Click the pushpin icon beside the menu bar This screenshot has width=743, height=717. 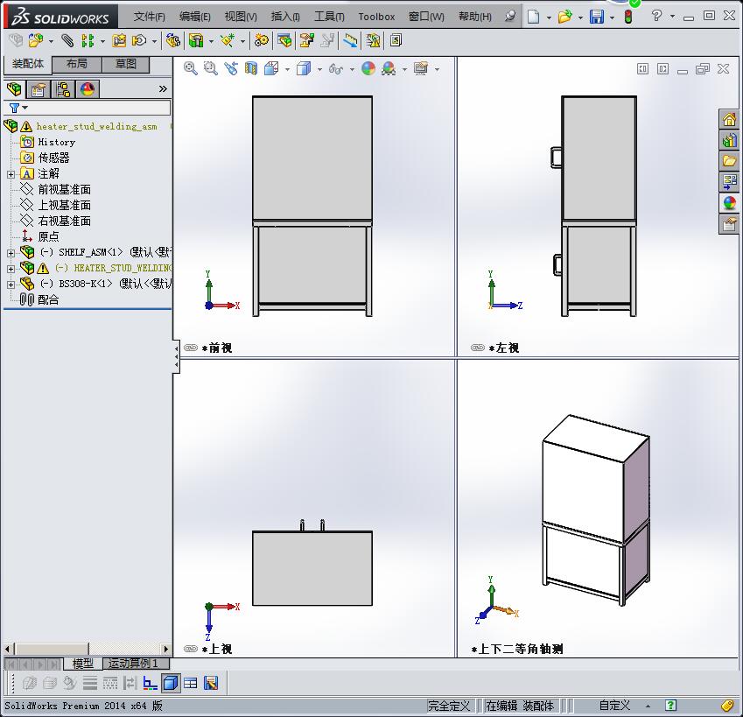point(510,17)
